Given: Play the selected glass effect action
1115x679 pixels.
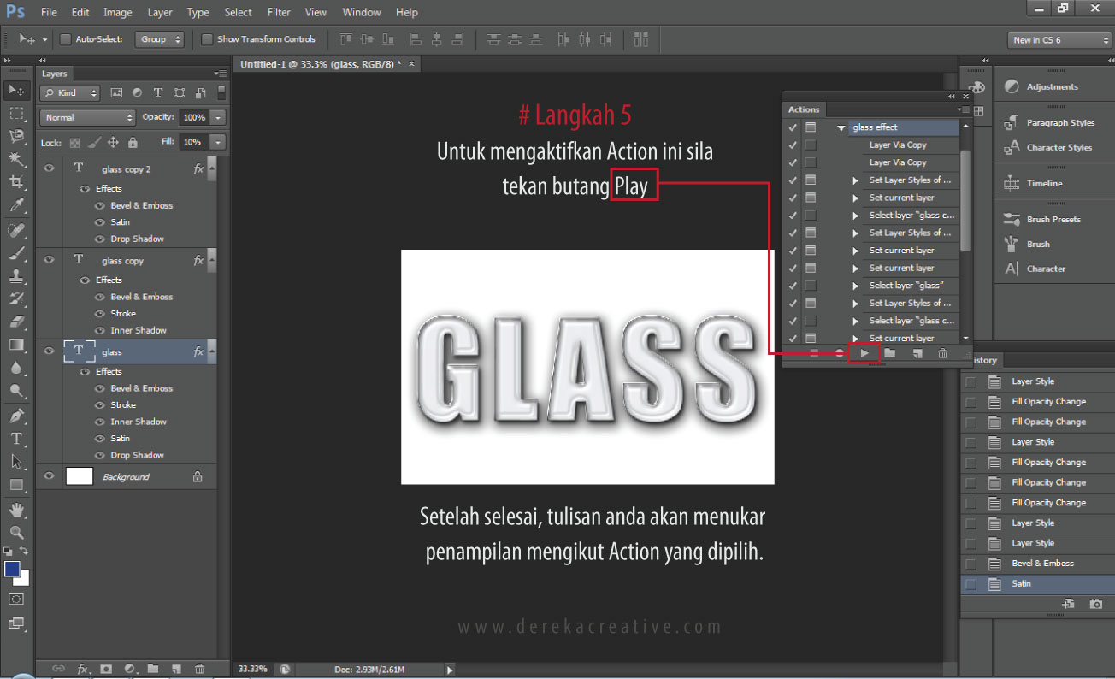Looking at the screenshot, I should pos(864,353).
